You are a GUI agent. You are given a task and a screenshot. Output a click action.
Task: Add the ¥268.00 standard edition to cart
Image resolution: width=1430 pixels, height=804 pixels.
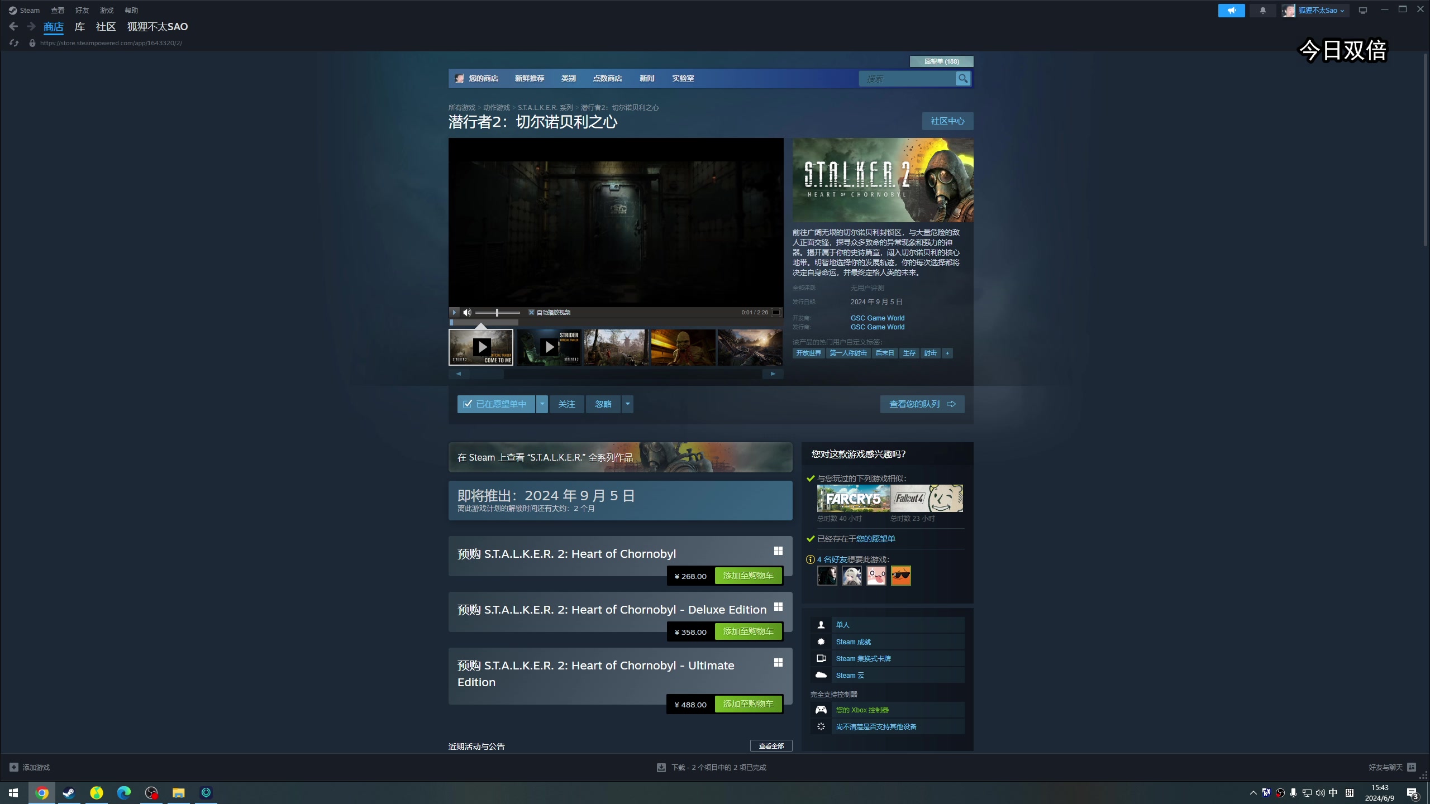[x=748, y=576]
